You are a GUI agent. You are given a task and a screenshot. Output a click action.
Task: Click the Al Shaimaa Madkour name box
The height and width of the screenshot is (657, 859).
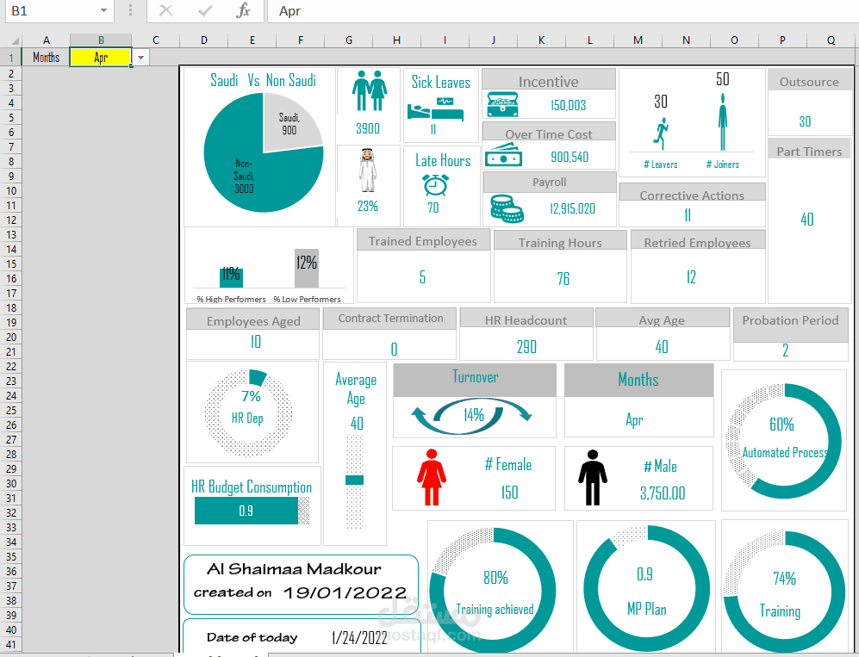301,584
